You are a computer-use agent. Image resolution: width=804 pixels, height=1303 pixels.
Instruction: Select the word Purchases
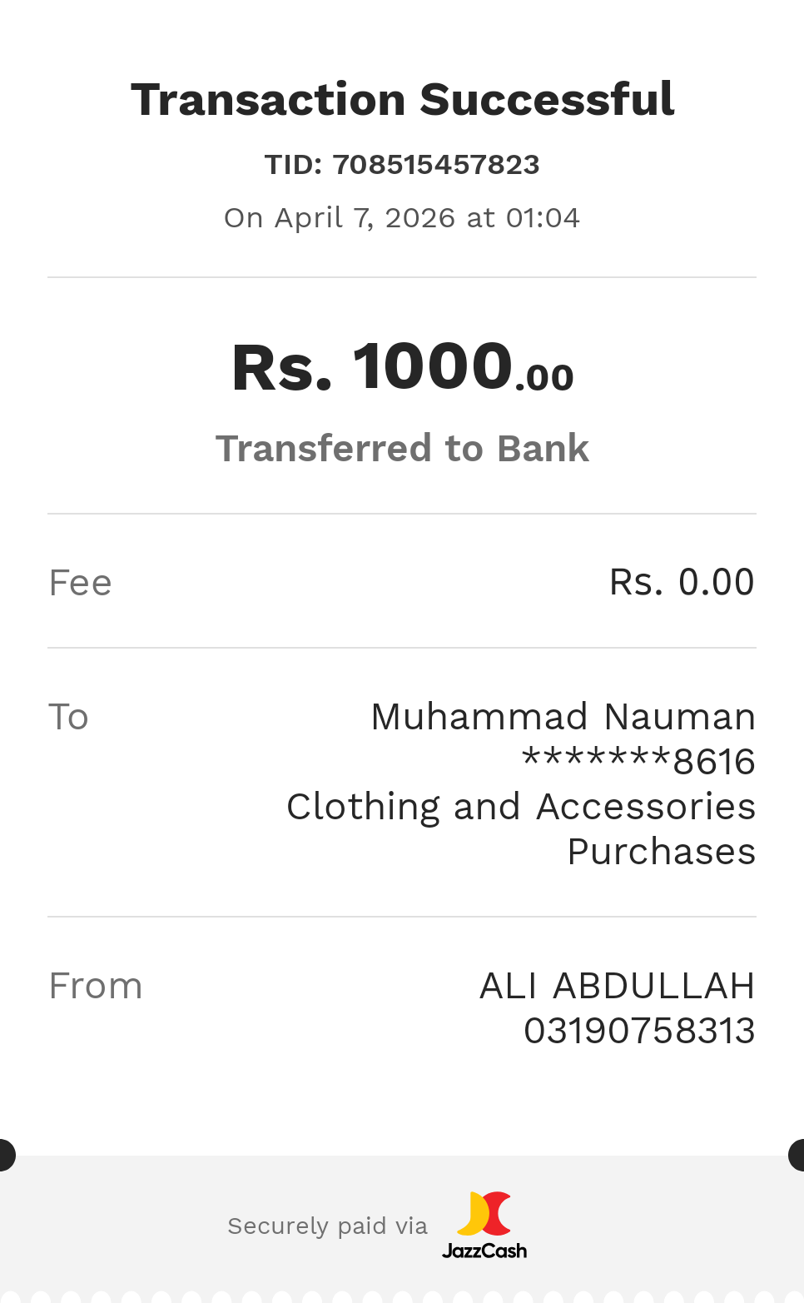tap(661, 852)
